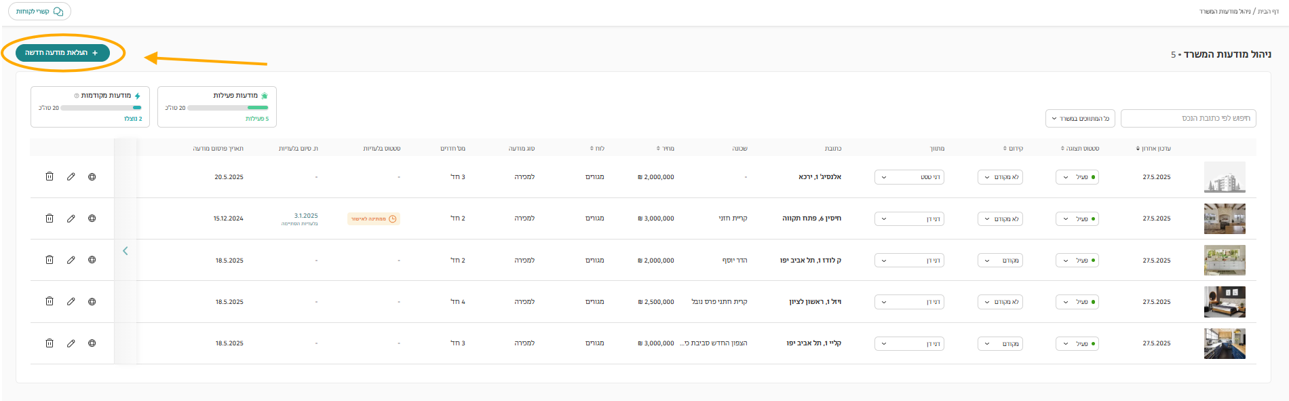Open display status dropdown for חיסין 6 listing
The width and height of the screenshot is (1289, 401).
tap(1077, 218)
